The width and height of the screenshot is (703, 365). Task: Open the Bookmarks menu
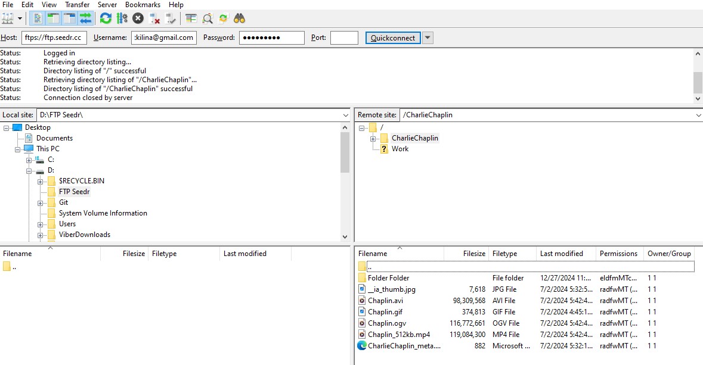click(x=143, y=5)
